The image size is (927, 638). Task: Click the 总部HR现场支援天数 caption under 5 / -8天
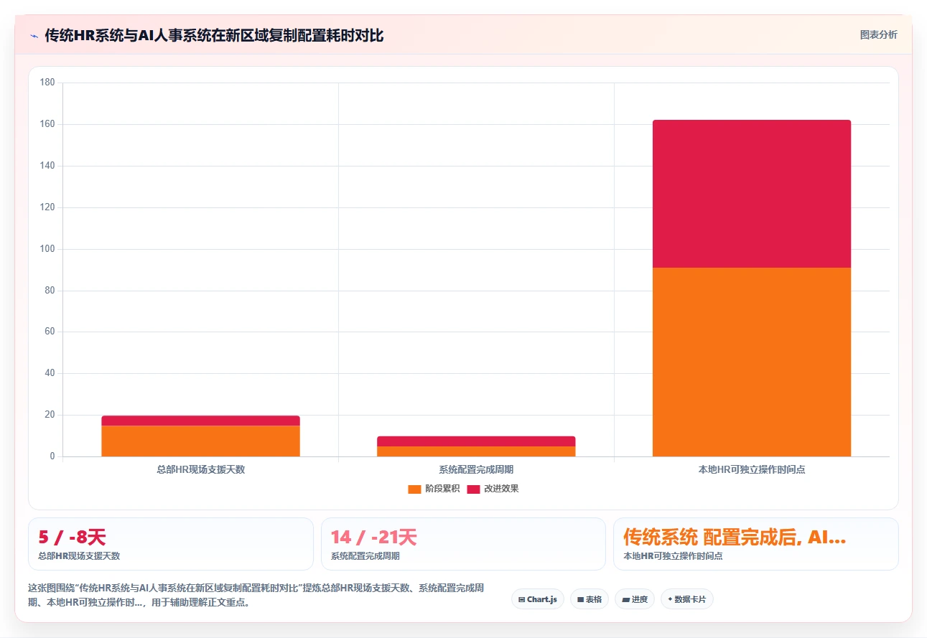click(x=79, y=556)
